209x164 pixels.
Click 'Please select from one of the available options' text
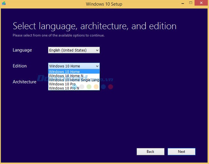pos(58,35)
